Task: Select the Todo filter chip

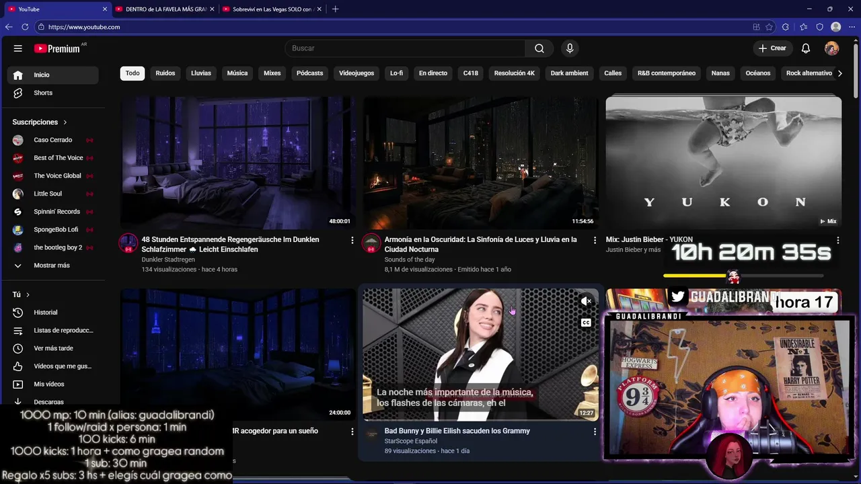Action: point(133,73)
